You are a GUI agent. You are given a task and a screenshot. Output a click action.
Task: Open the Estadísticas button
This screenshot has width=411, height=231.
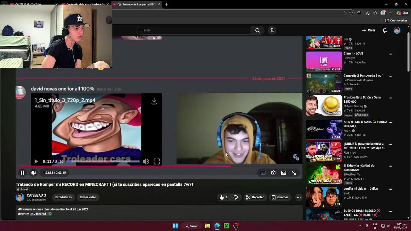(64, 197)
